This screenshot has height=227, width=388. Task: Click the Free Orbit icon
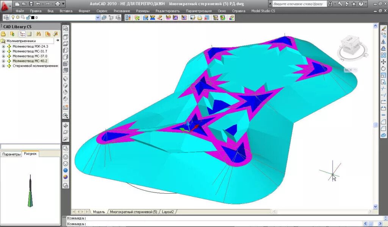[x=66, y=132]
